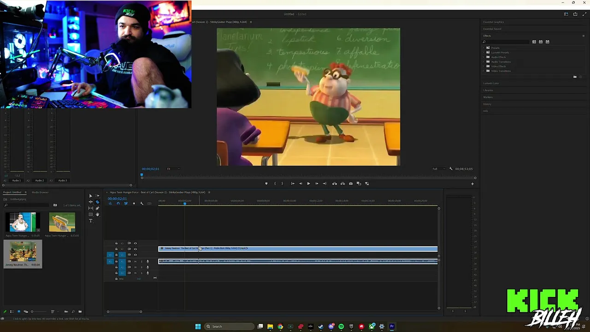The image size is (590, 332).
Task: Expand Audio Transitions folder
Action: (x=484, y=62)
